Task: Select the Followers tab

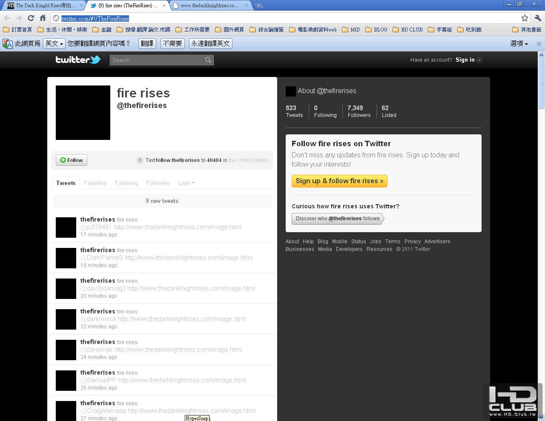Action: (x=158, y=183)
